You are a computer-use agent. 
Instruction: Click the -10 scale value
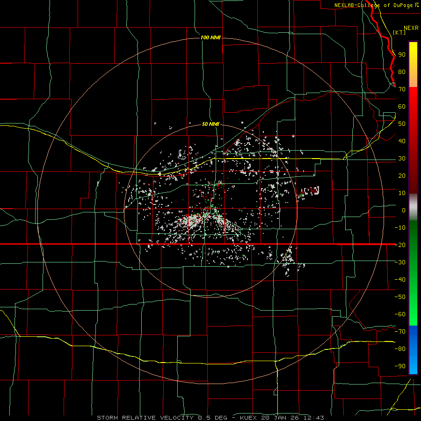click(400, 228)
